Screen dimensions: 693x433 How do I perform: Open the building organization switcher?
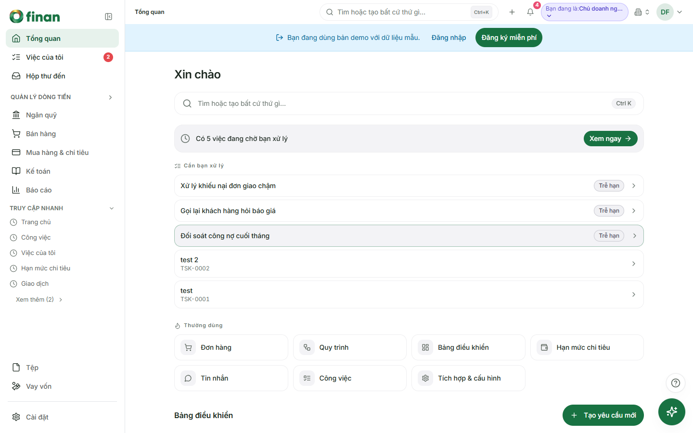tap(642, 12)
